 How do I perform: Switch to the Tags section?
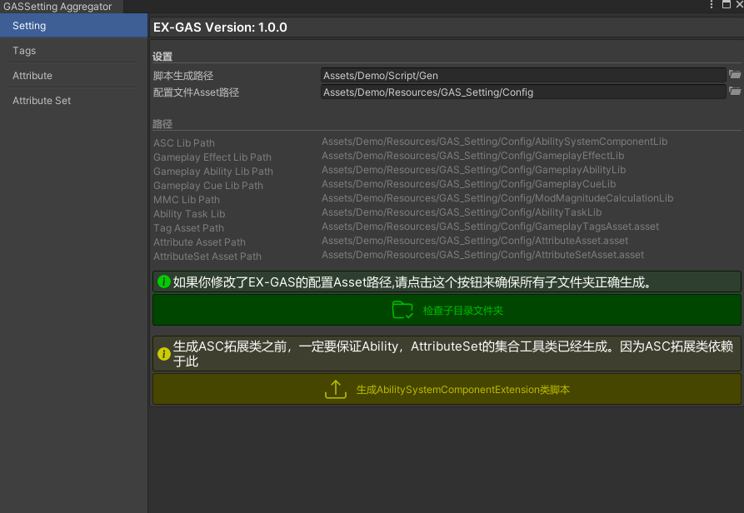point(24,50)
